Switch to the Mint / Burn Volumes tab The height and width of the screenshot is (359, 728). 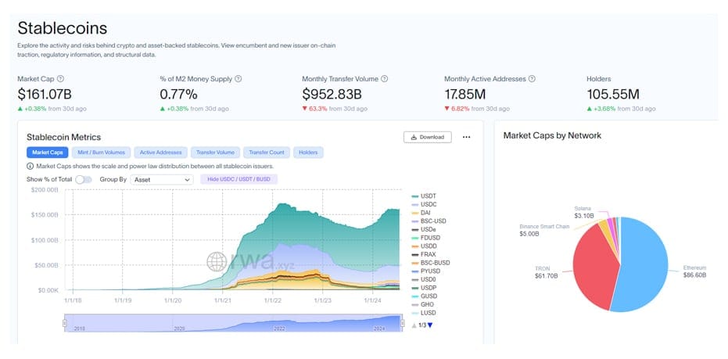tap(102, 153)
